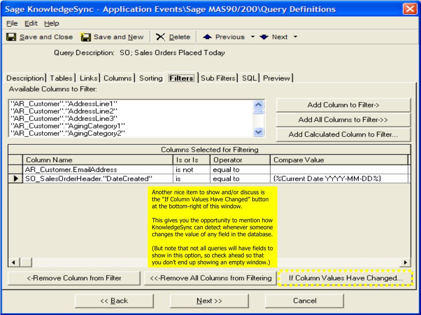Click available columns list scroll up arrow
The image size is (421, 315).
[x=259, y=105]
